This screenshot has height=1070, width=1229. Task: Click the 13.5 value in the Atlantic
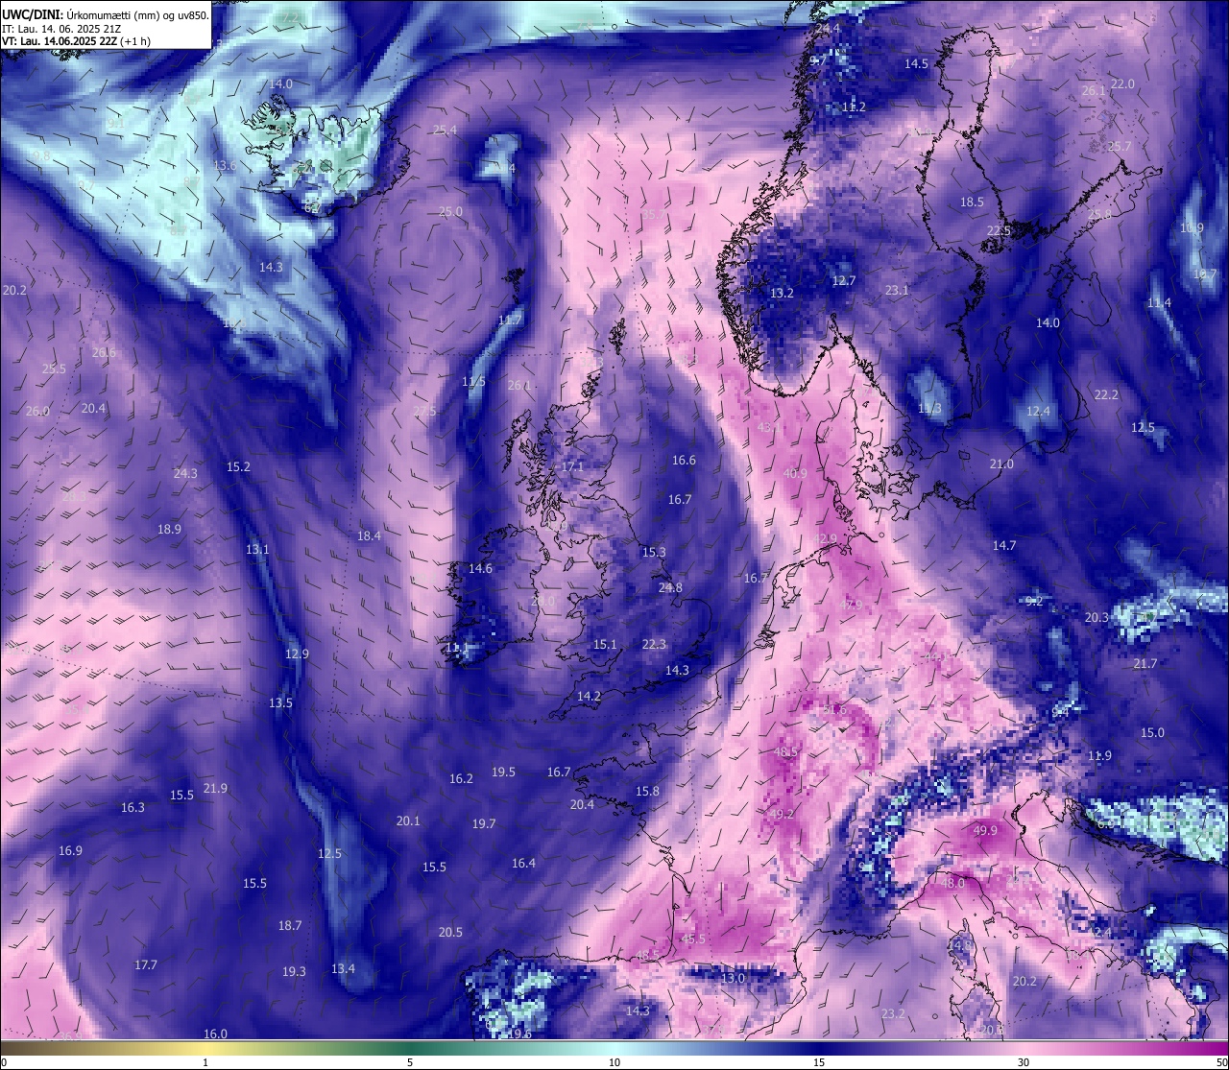280,703
